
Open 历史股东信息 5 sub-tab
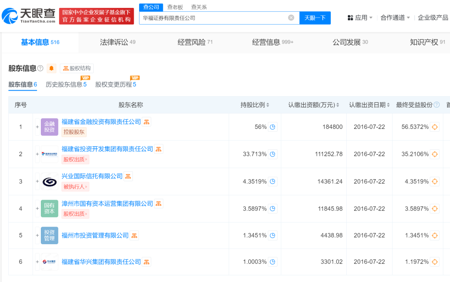pos(66,84)
